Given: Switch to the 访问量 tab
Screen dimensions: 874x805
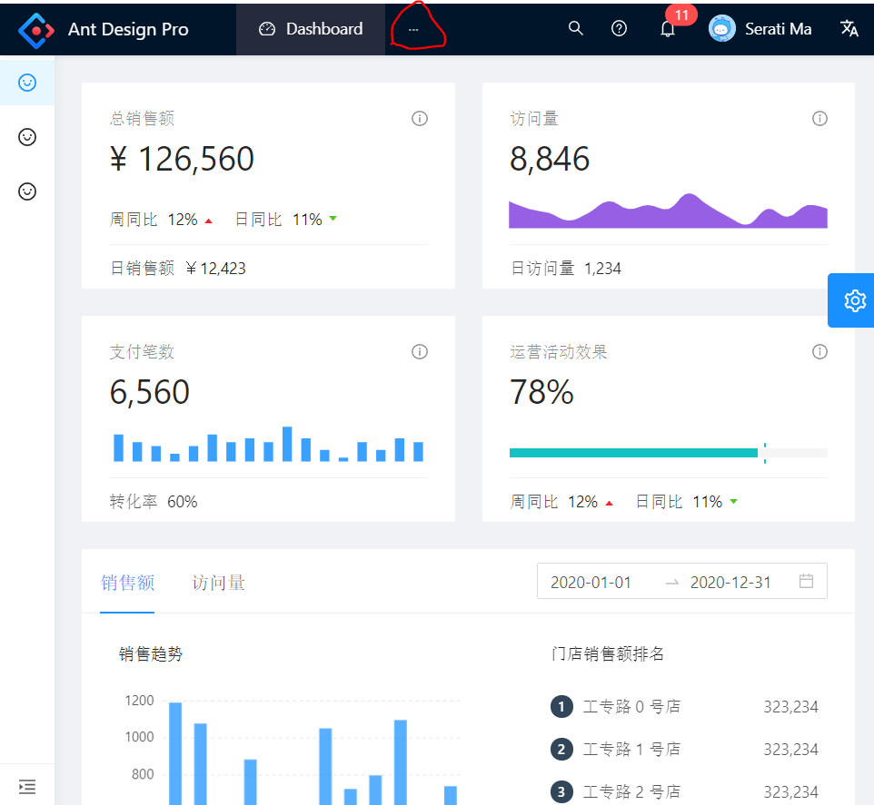Looking at the screenshot, I should pyautogui.click(x=218, y=581).
